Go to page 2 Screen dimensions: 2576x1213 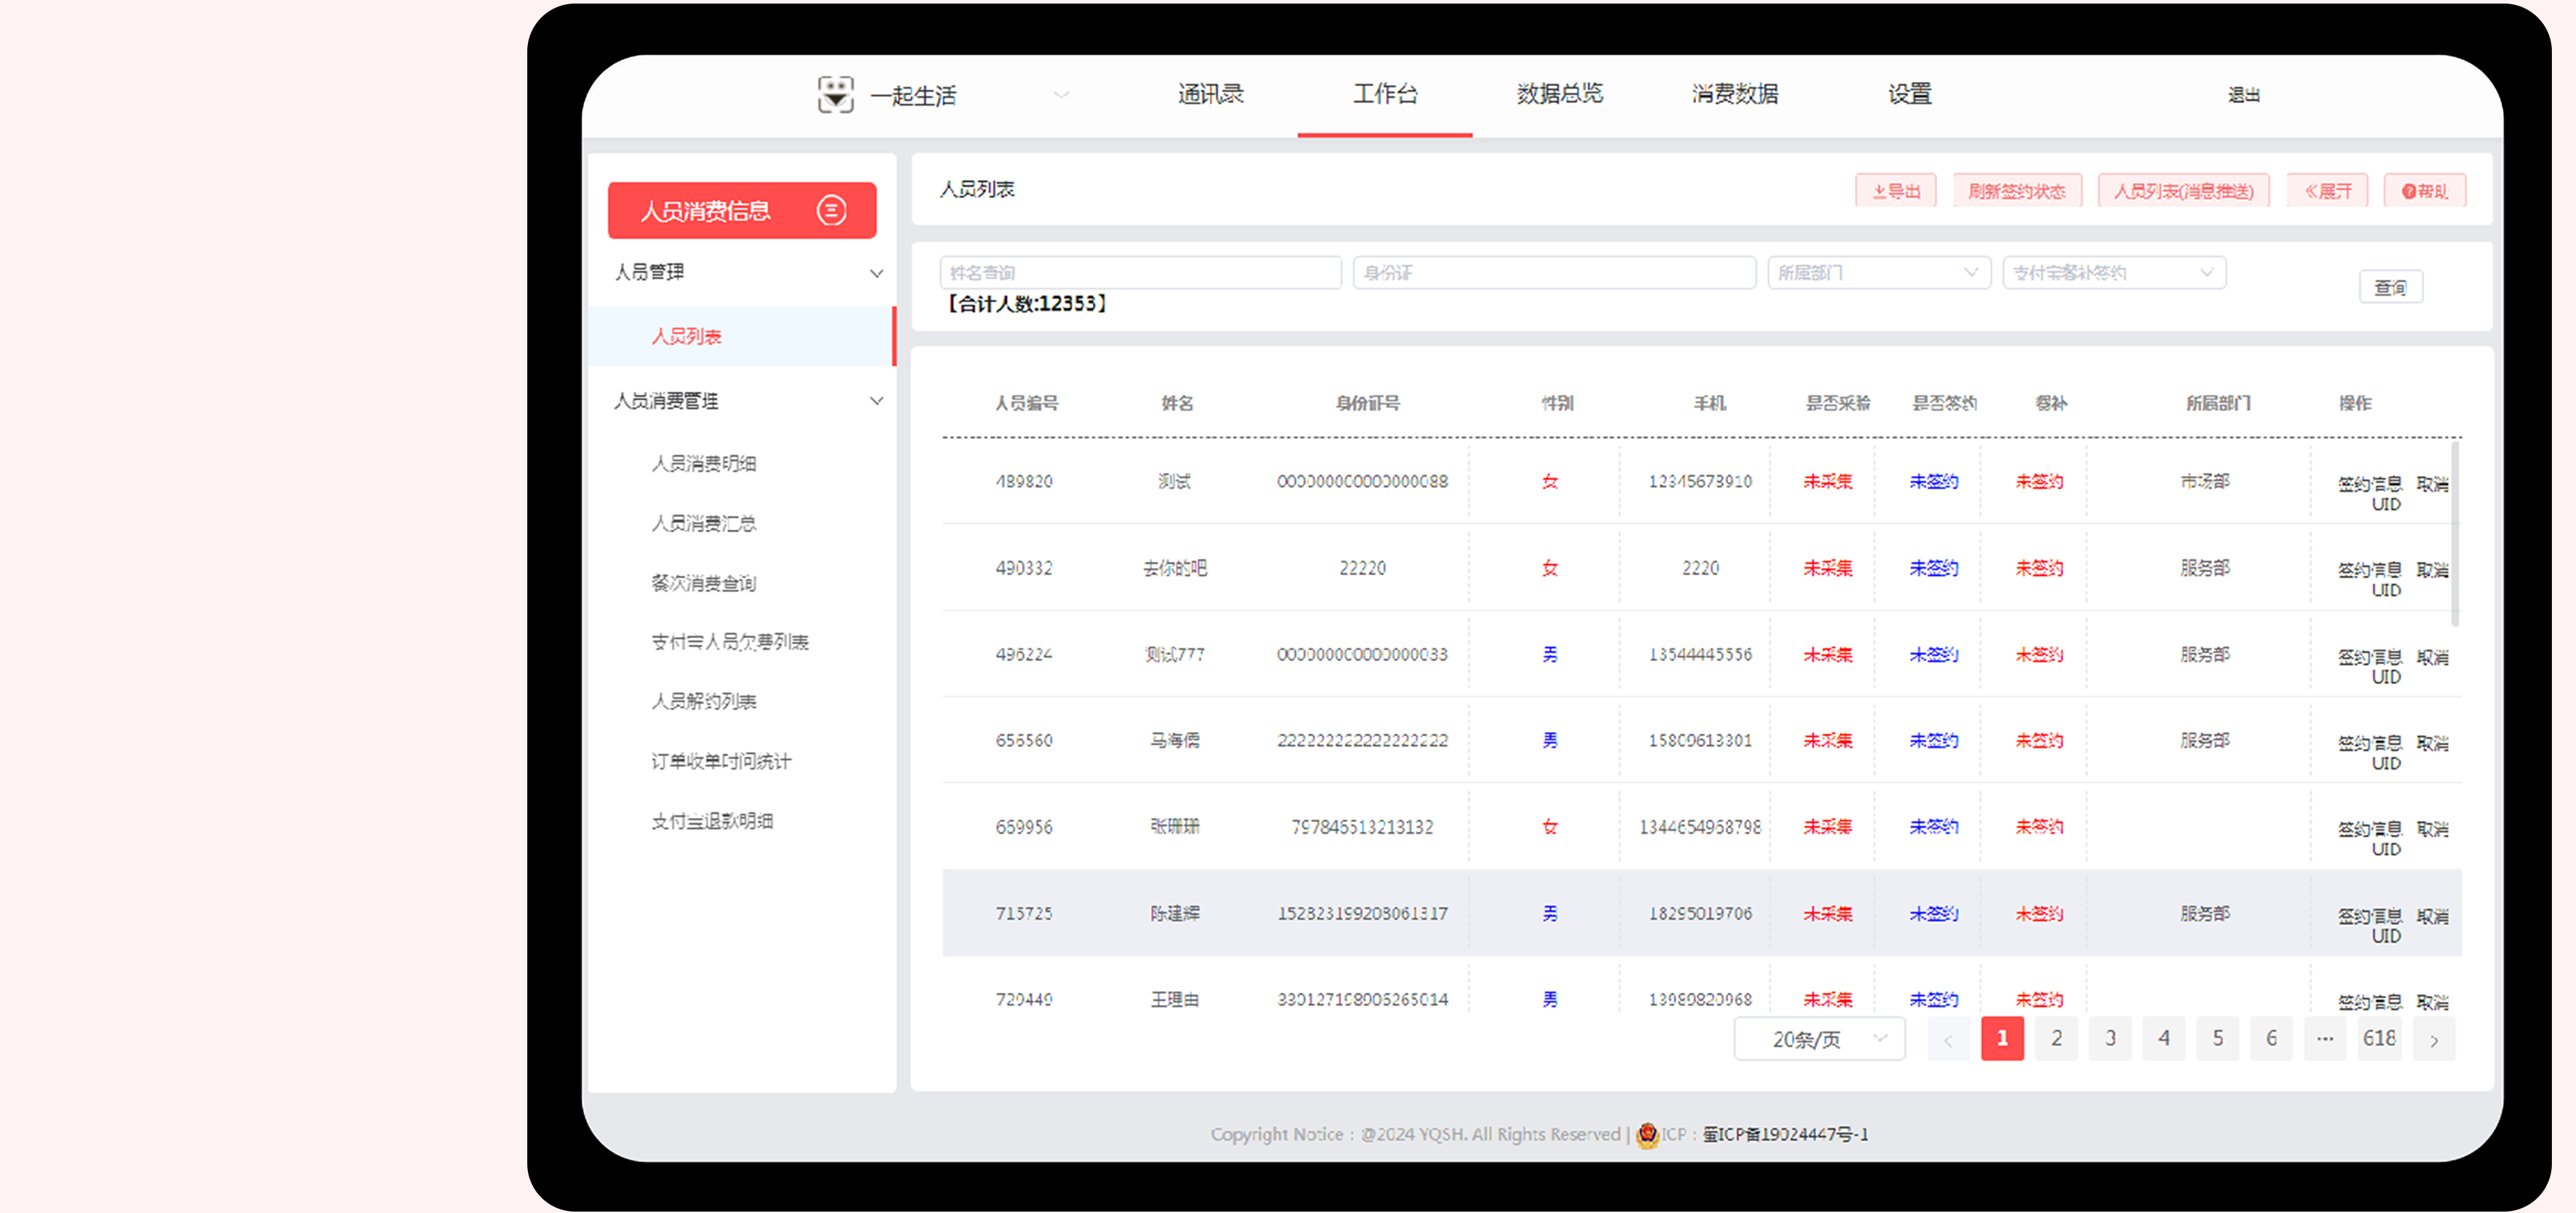coord(2056,1038)
